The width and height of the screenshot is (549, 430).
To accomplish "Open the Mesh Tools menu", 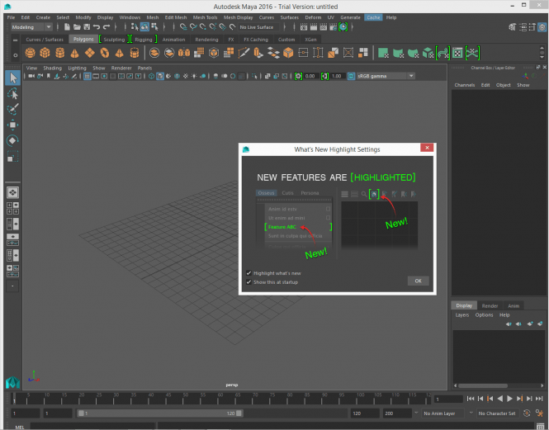I will 206,17.
